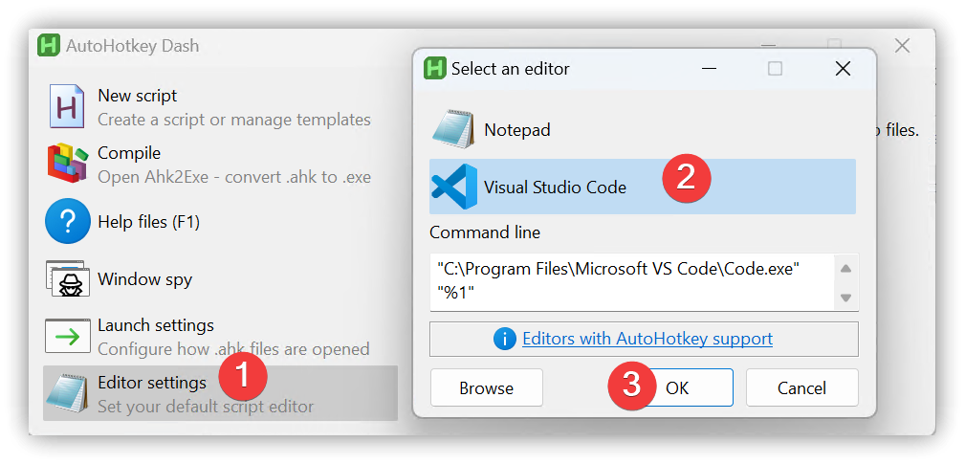Click the Help files question mark icon
The width and height of the screenshot is (965, 464).
tap(68, 221)
